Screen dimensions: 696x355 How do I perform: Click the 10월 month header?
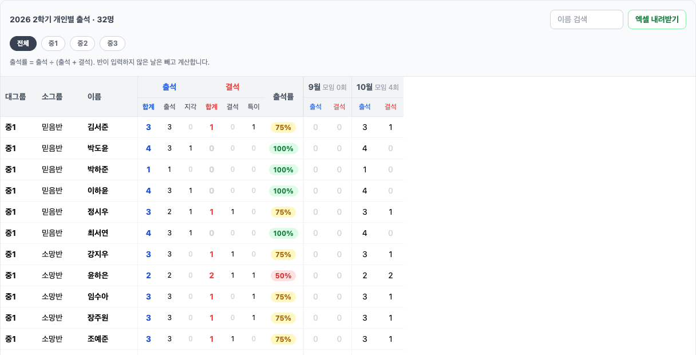(x=378, y=87)
